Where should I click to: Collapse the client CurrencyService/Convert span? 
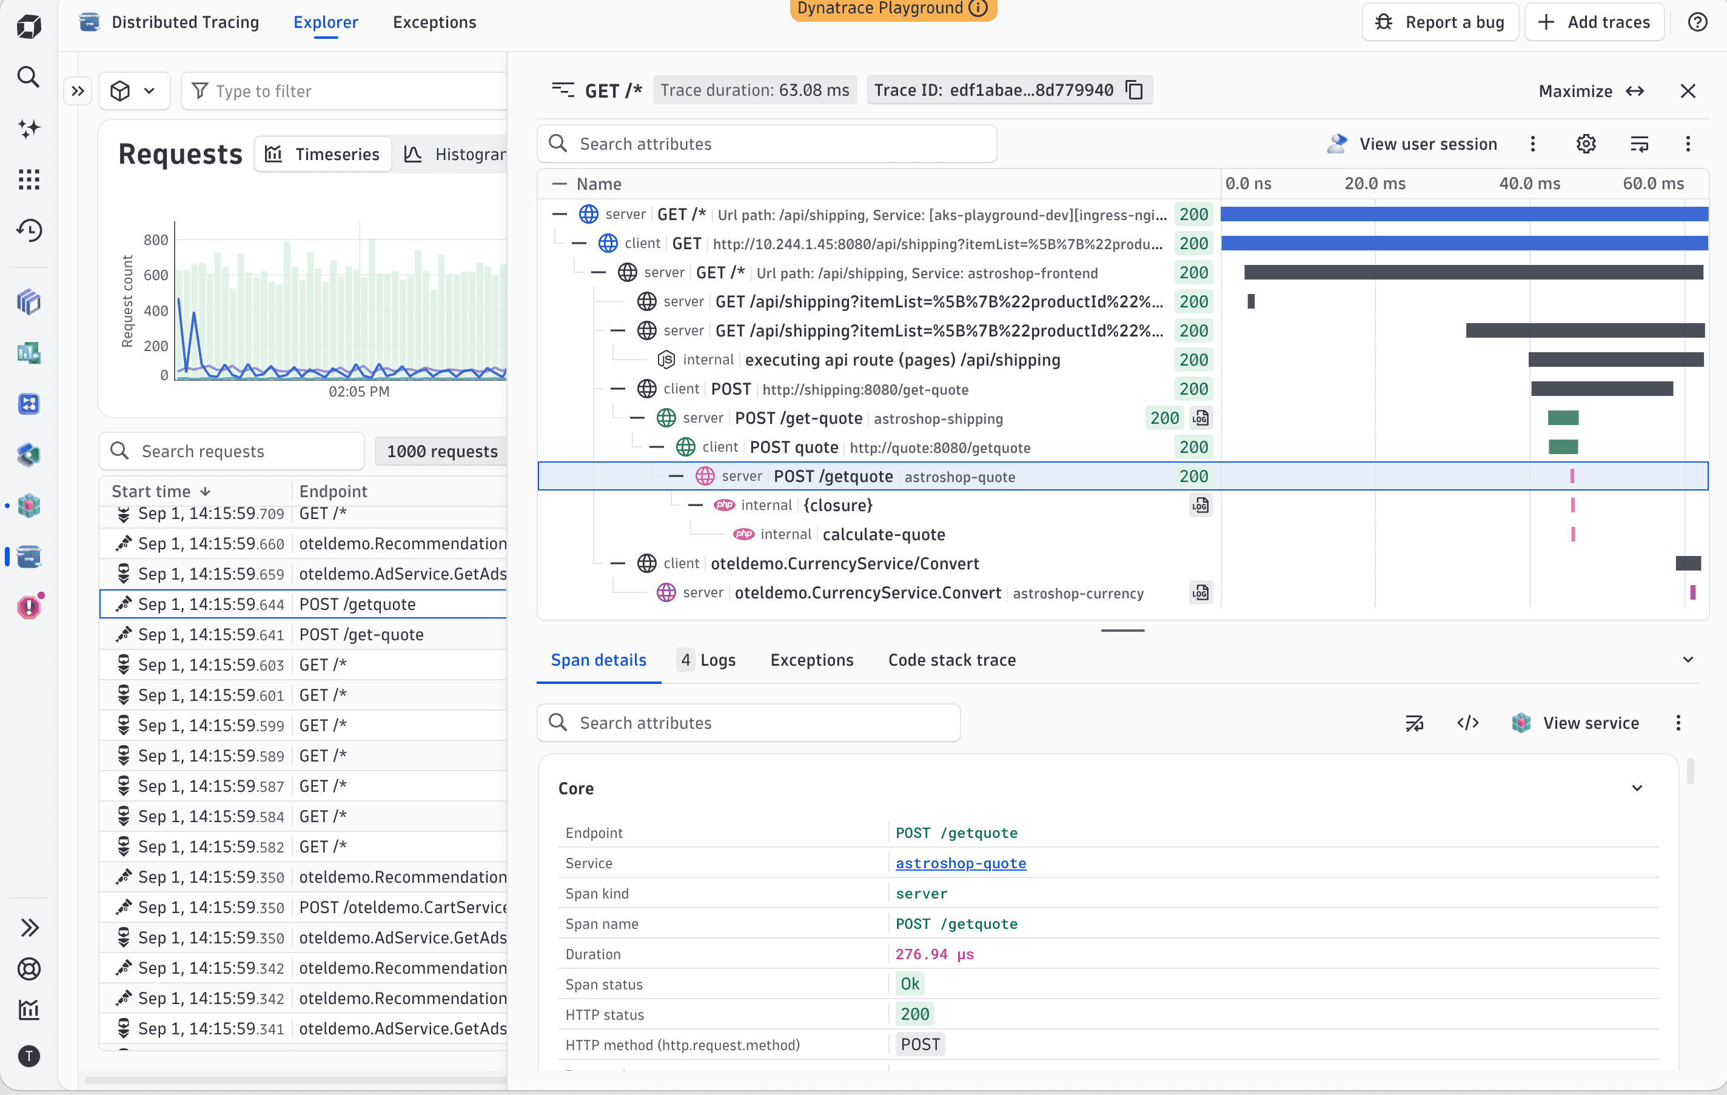tap(619, 564)
